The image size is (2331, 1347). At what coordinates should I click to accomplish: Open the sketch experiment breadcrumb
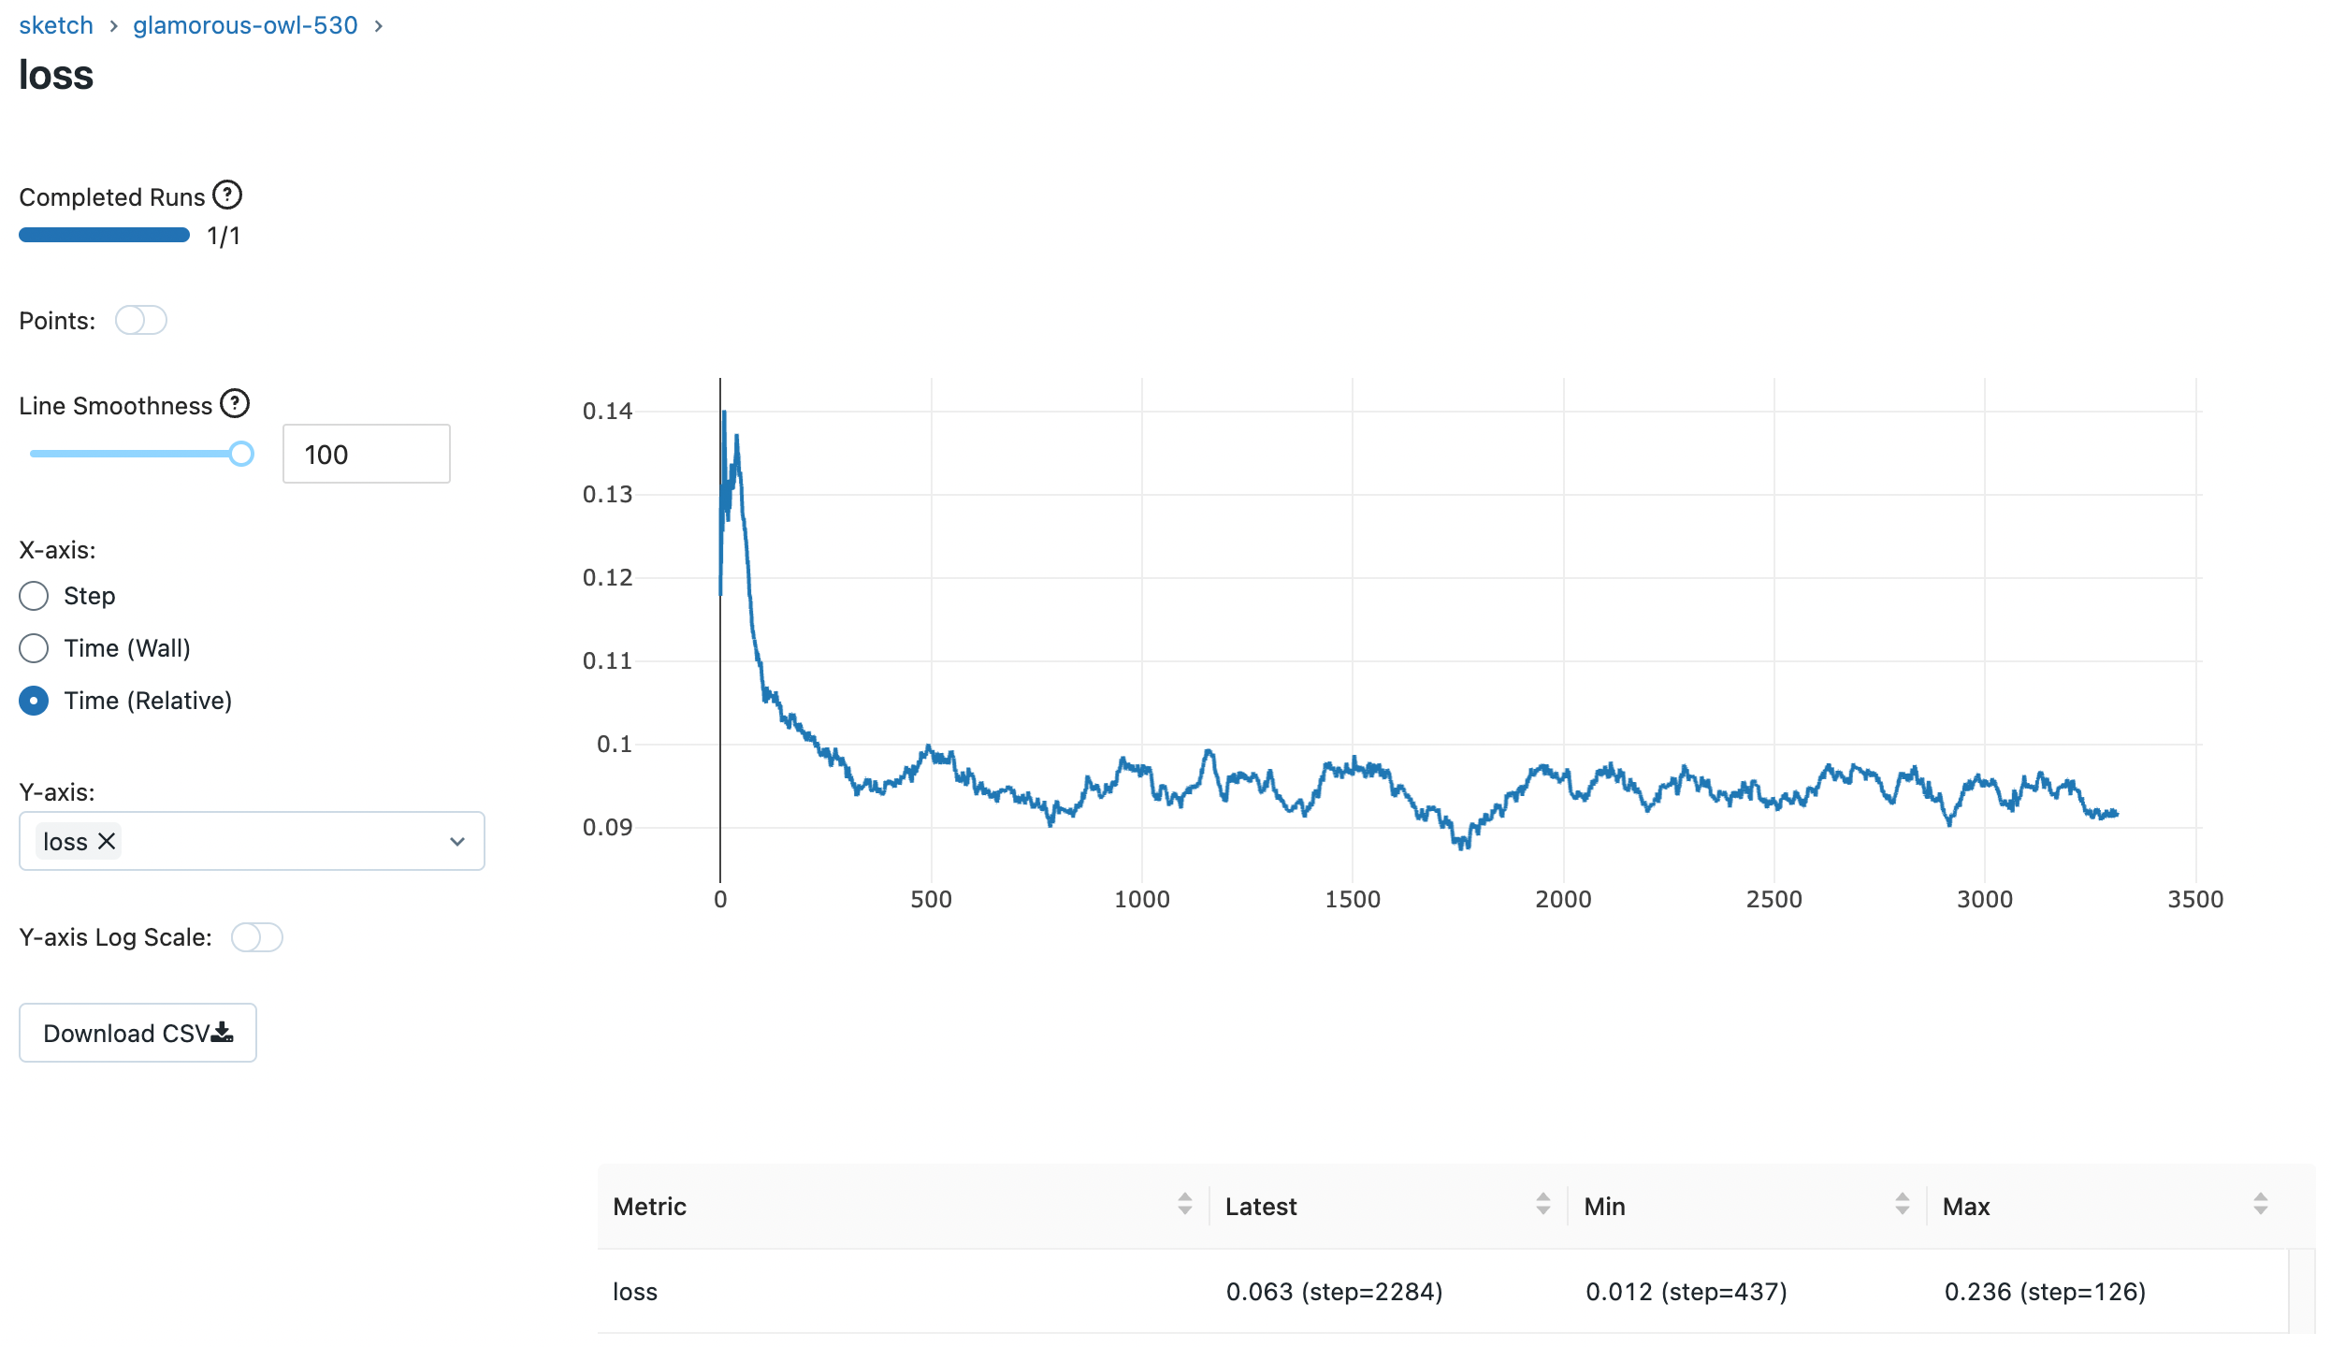point(56,25)
